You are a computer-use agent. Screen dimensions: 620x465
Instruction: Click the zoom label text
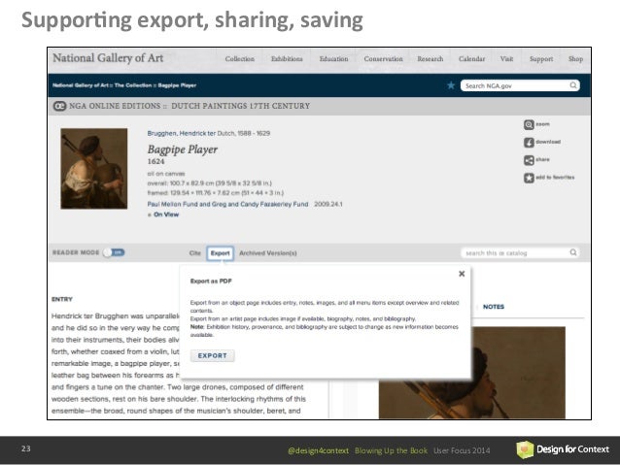tap(542, 124)
